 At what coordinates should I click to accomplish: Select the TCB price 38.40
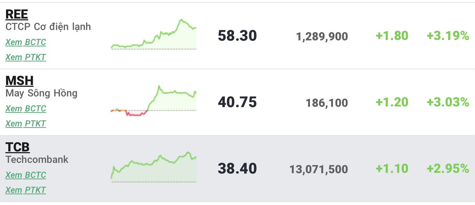[237, 169]
